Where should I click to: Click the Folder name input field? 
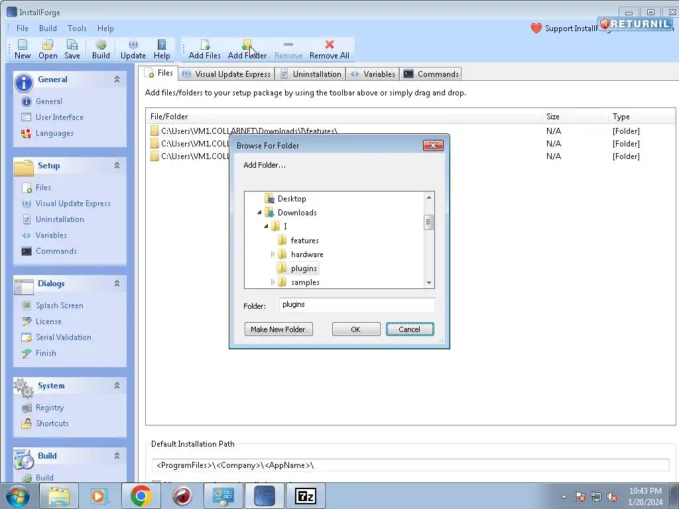(x=357, y=305)
